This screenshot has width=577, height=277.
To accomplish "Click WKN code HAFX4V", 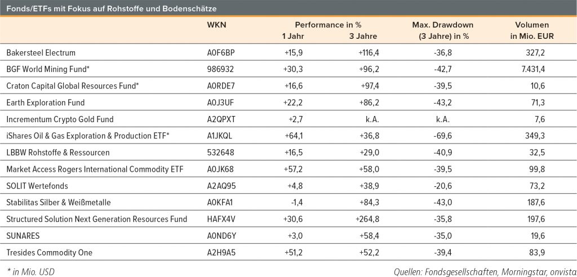I will coord(221,219).
